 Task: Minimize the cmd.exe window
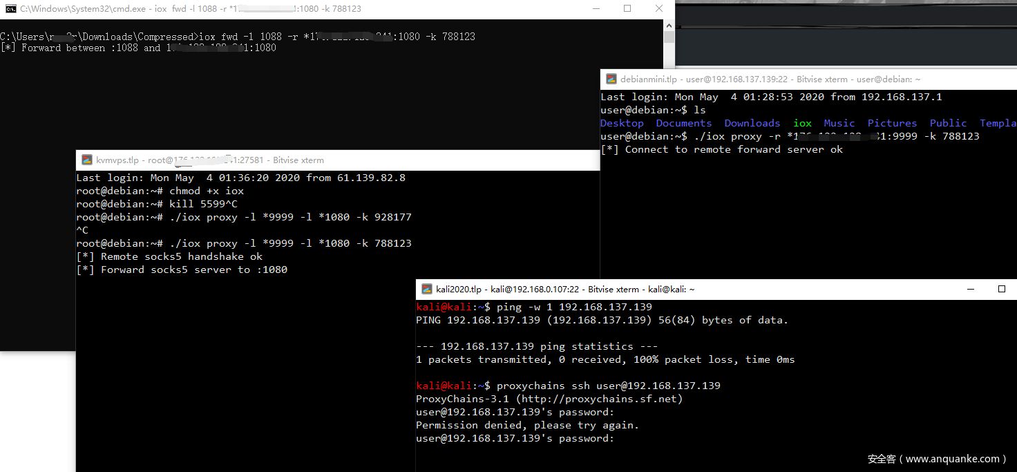(595, 9)
